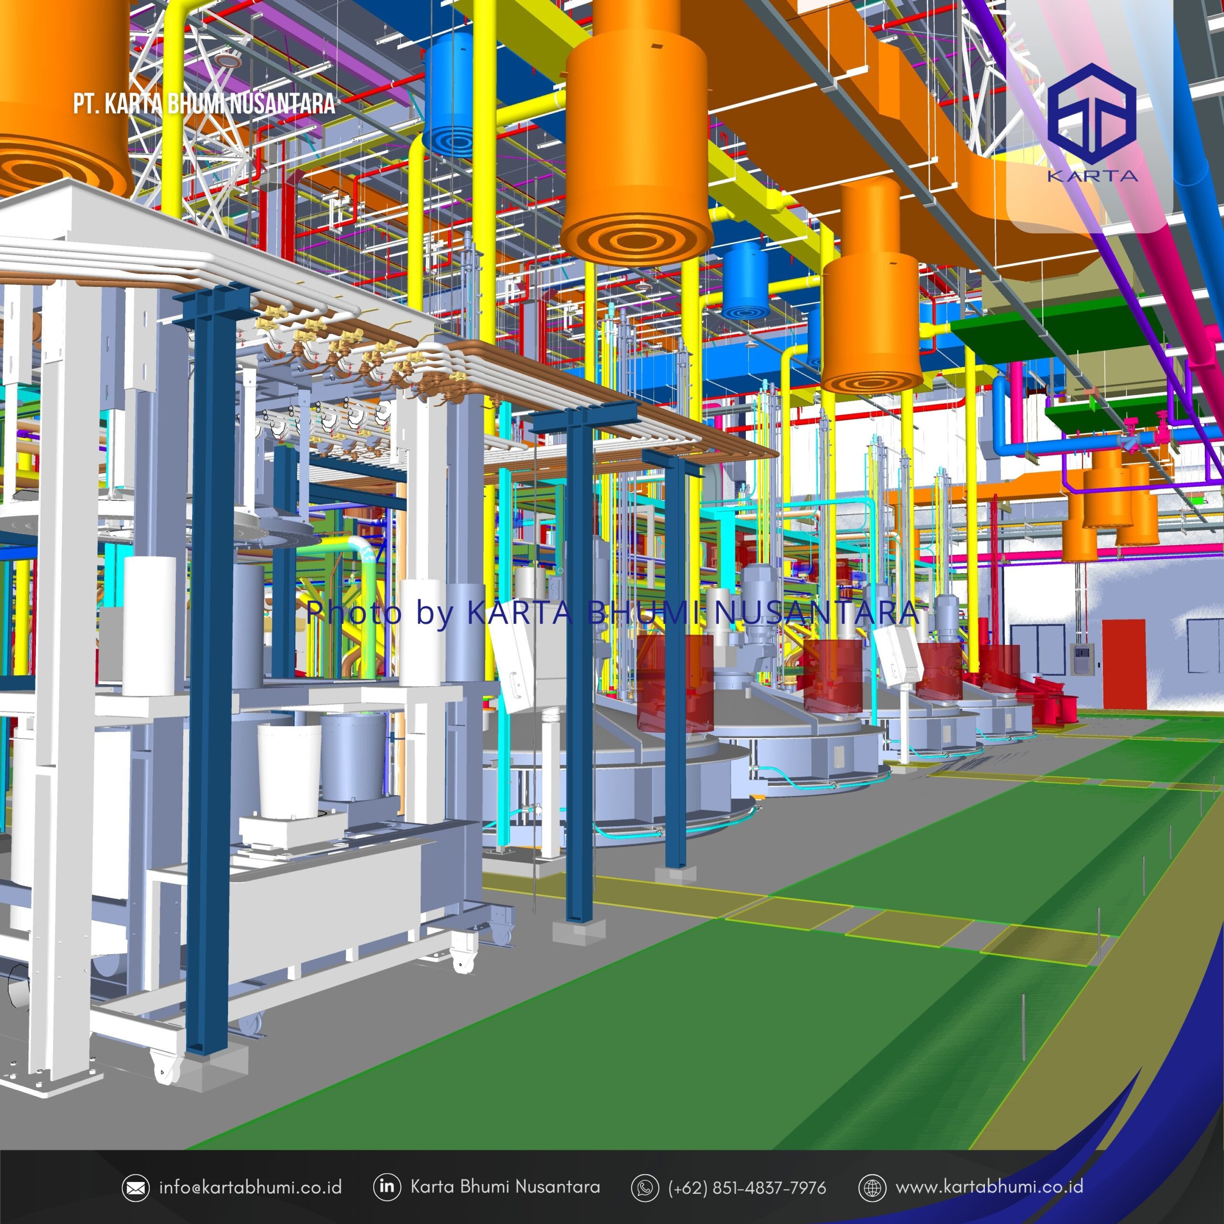Image resolution: width=1224 pixels, height=1224 pixels.
Task: Open the info@kartabhumi.co.id email address
Action: [x=250, y=1187]
